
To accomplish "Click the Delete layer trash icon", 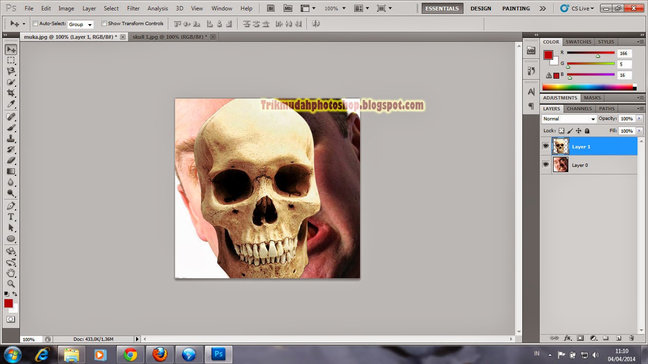I will 631,338.
